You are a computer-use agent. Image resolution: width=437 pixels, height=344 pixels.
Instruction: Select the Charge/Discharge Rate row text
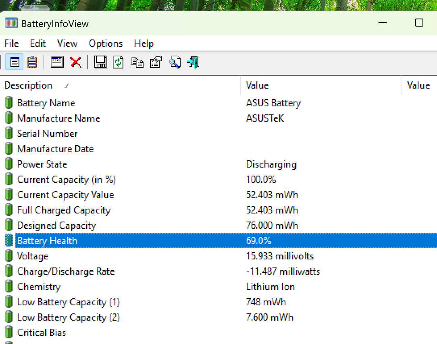click(x=66, y=271)
